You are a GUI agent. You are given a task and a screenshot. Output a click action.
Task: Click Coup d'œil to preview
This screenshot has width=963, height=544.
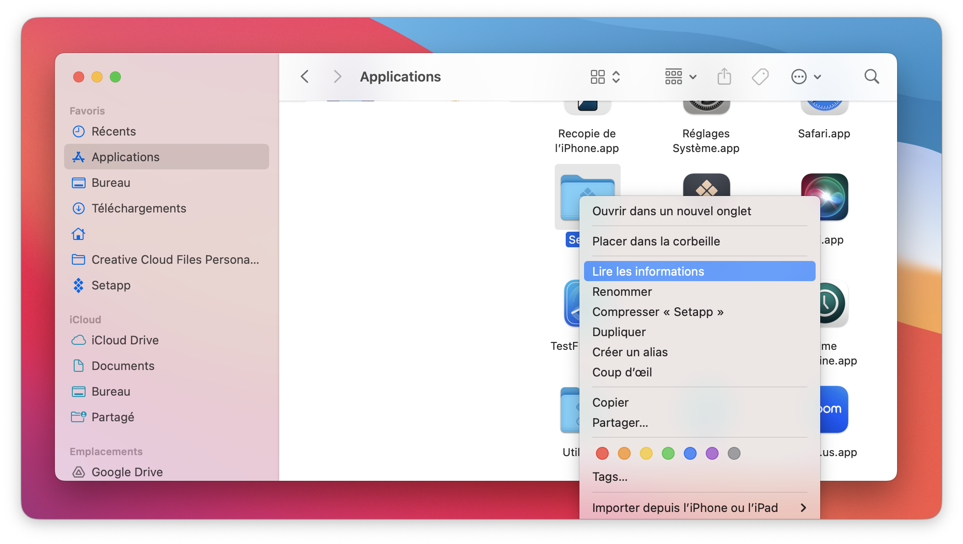(622, 372)
